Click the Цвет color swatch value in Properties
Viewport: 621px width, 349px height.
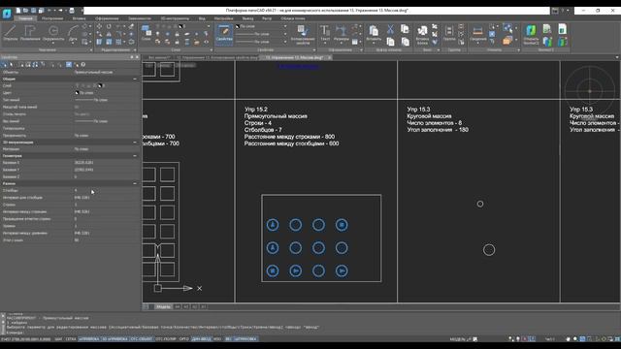click(77, 93)
